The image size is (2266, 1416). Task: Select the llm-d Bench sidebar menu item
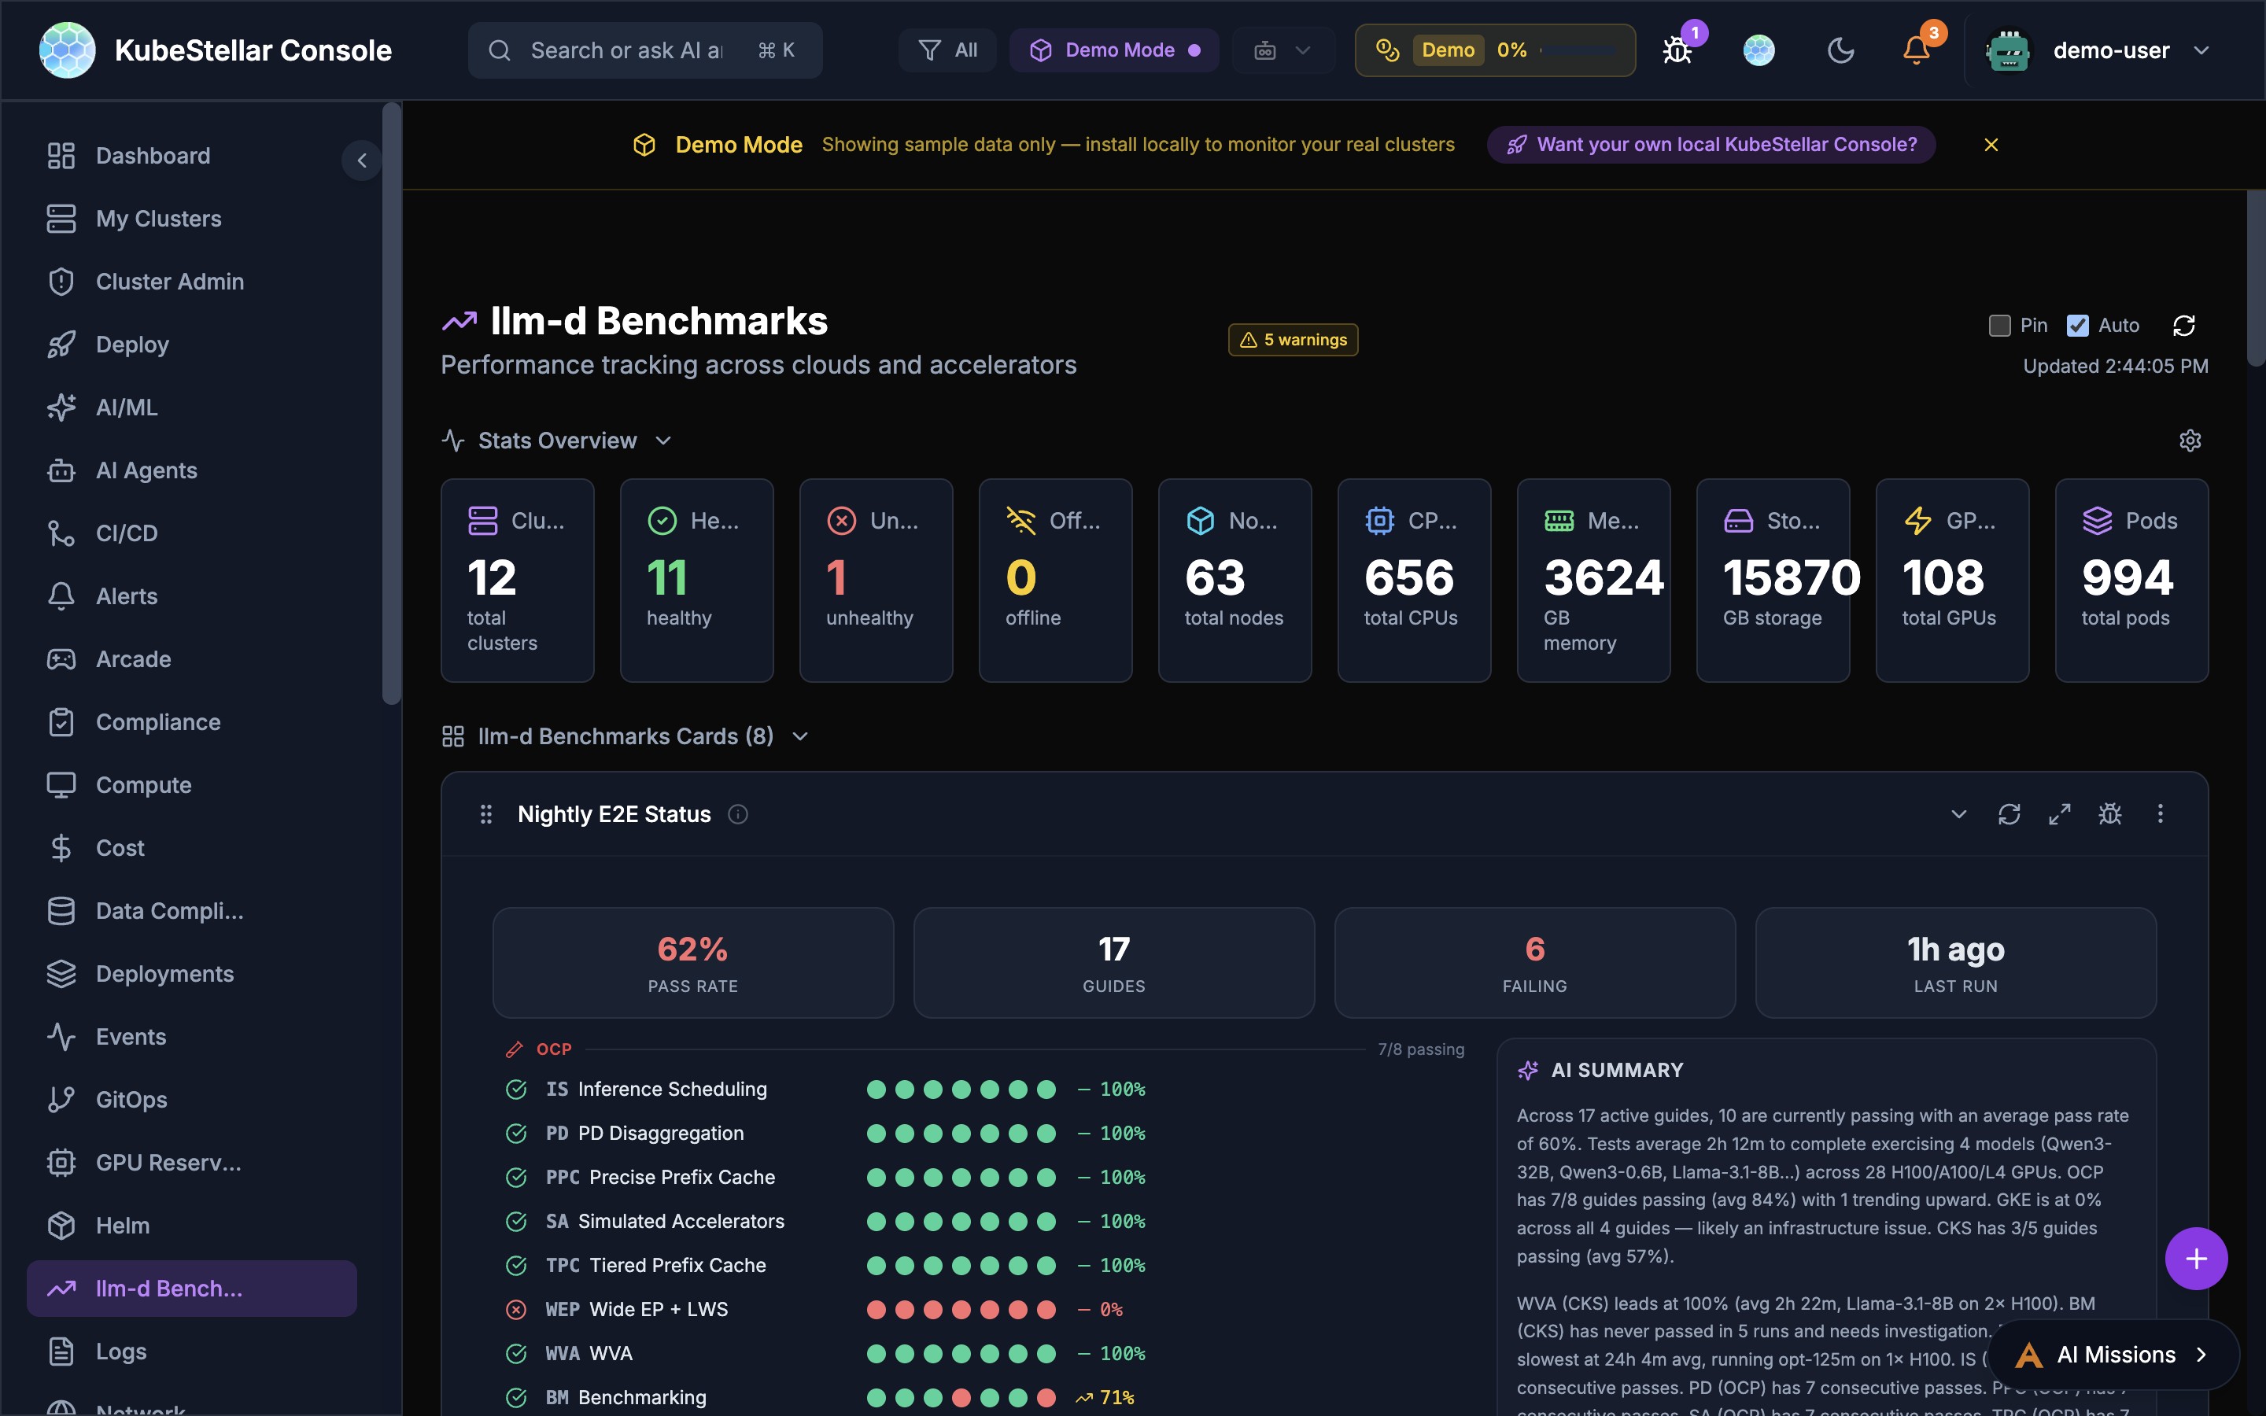click(x=169, y=1288)
